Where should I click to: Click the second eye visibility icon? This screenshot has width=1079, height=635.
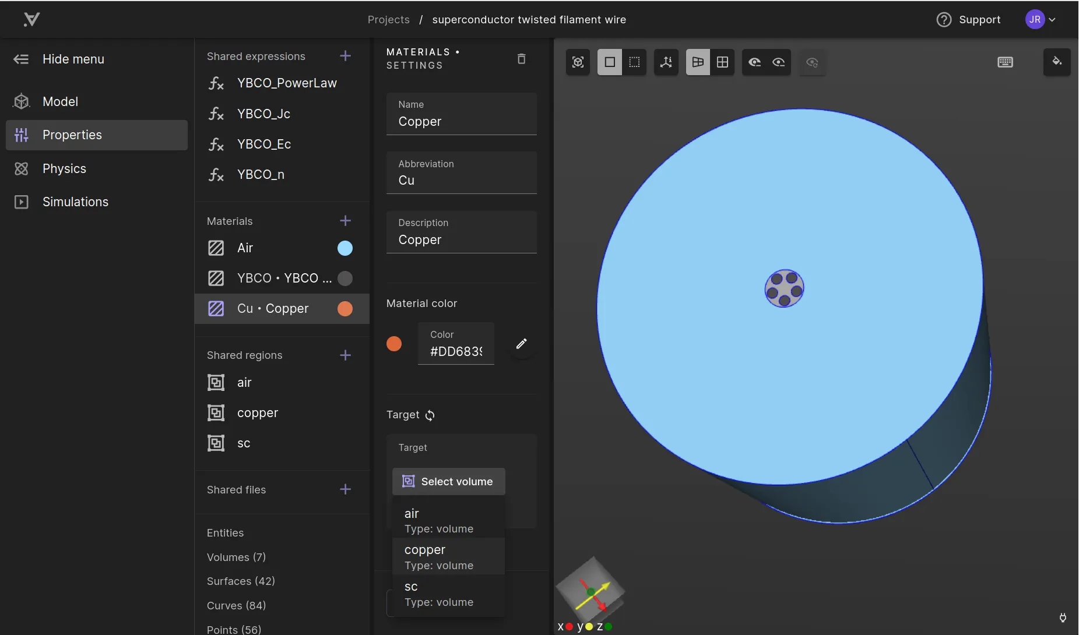[x=779, y=62]
